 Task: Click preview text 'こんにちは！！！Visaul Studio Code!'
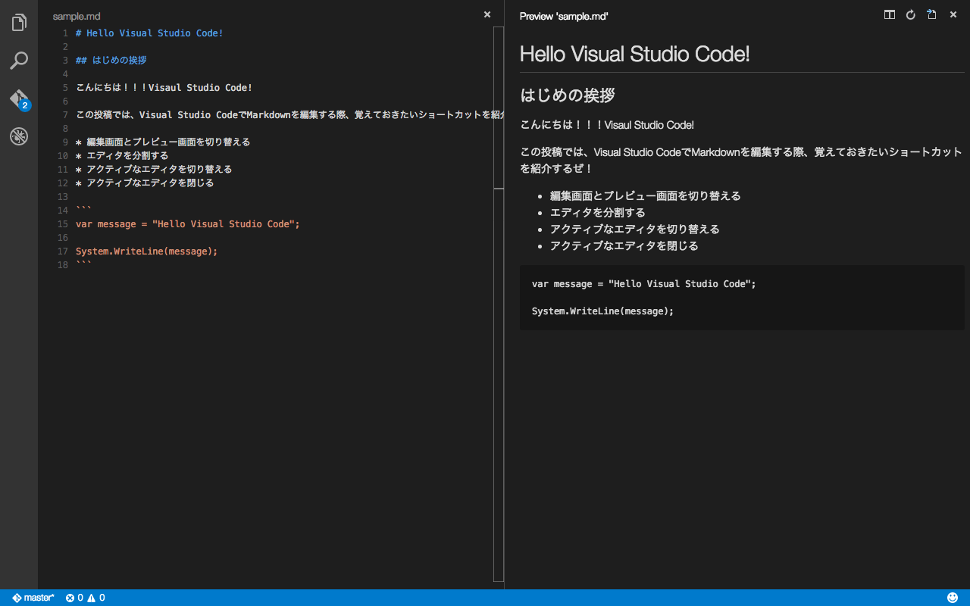pyautogui.click(x=607, y=125)
